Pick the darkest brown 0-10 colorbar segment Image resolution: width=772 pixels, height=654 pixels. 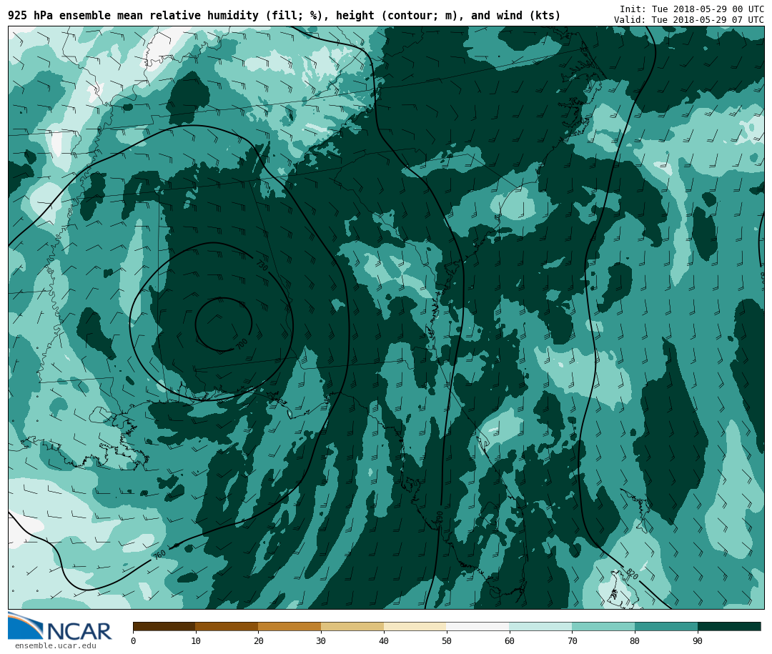point(164,627)
